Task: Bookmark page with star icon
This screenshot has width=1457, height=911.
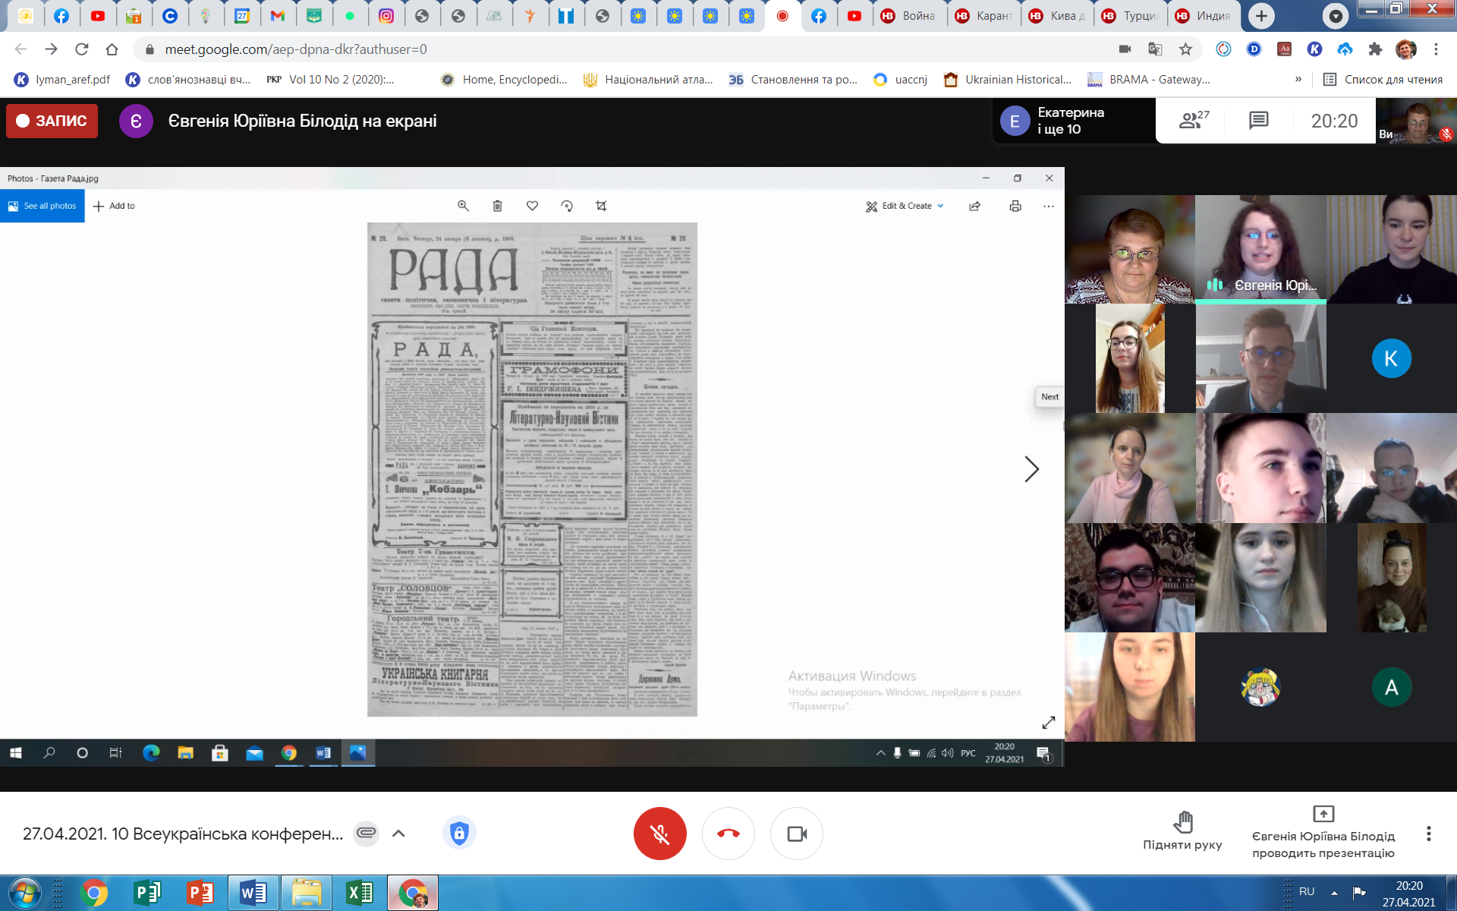Action: 1185,49
